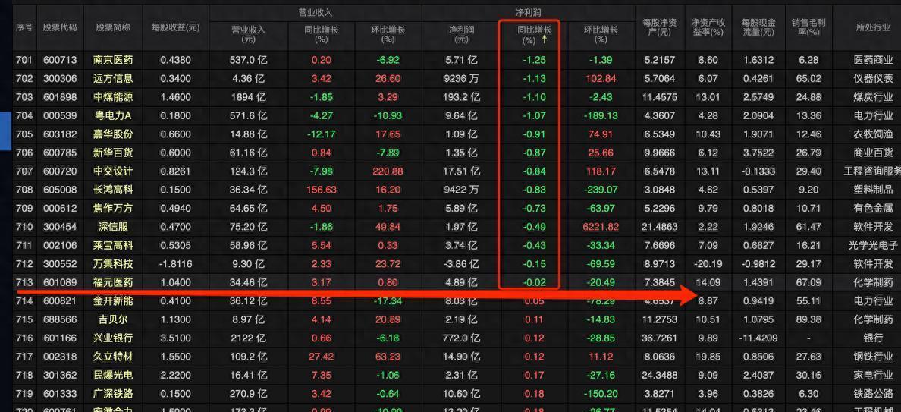Open stock 莱宝高科
This screenshot has height=412, width=901.
[x=112, y=245]
